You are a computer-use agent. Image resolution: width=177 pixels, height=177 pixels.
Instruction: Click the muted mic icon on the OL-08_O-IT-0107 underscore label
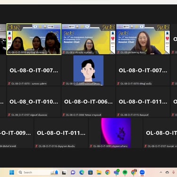pyautogui.click(x=9, y=115)
